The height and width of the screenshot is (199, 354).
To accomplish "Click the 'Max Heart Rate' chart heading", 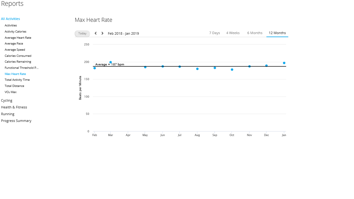I will click(x=93, y=20).
